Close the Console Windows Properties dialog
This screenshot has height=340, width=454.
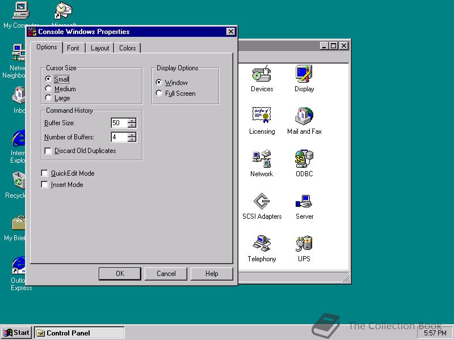[x=230, y=32]
